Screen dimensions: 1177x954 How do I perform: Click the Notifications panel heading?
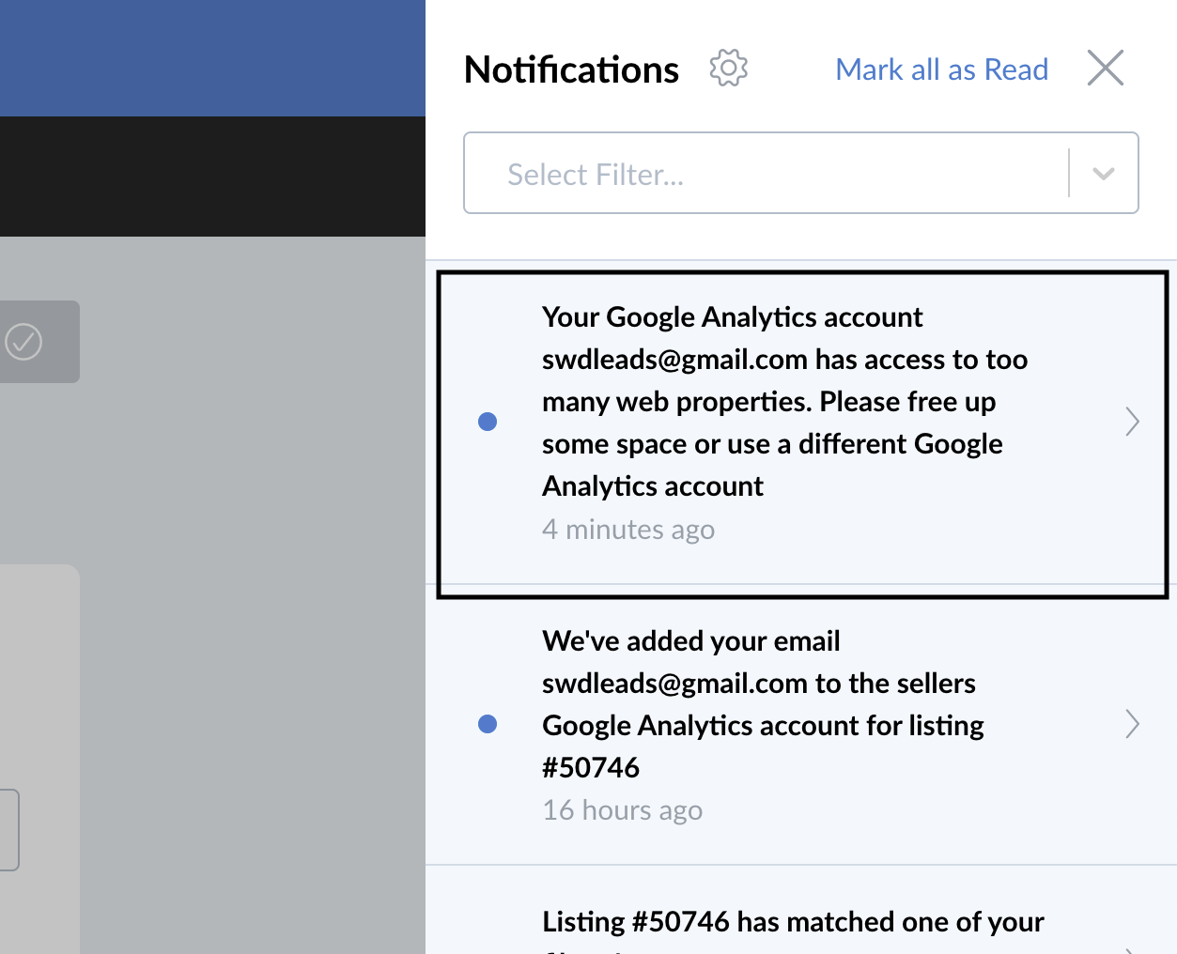pos(571,69)
